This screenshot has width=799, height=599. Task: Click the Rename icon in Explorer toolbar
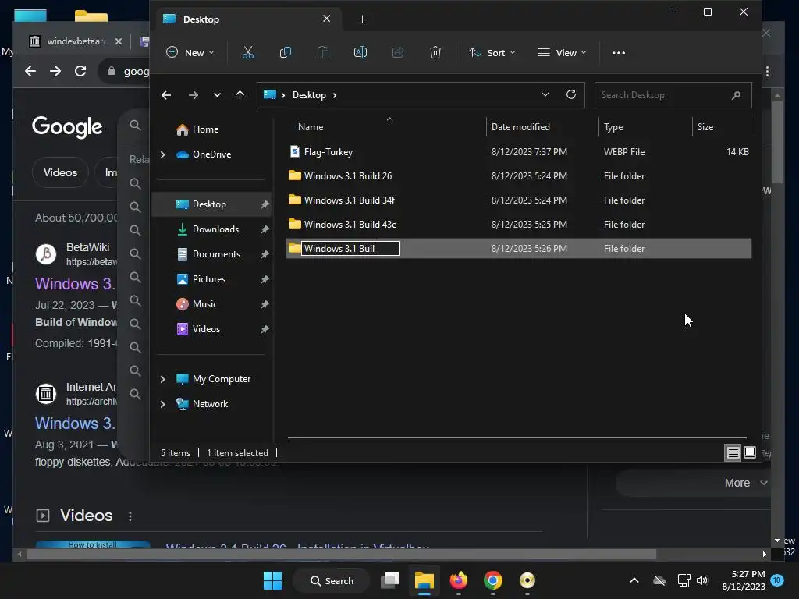pyautogui.click(x=360, y=52)
